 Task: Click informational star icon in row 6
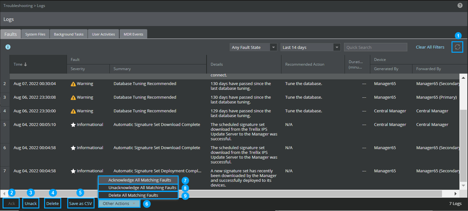[73, 148]
